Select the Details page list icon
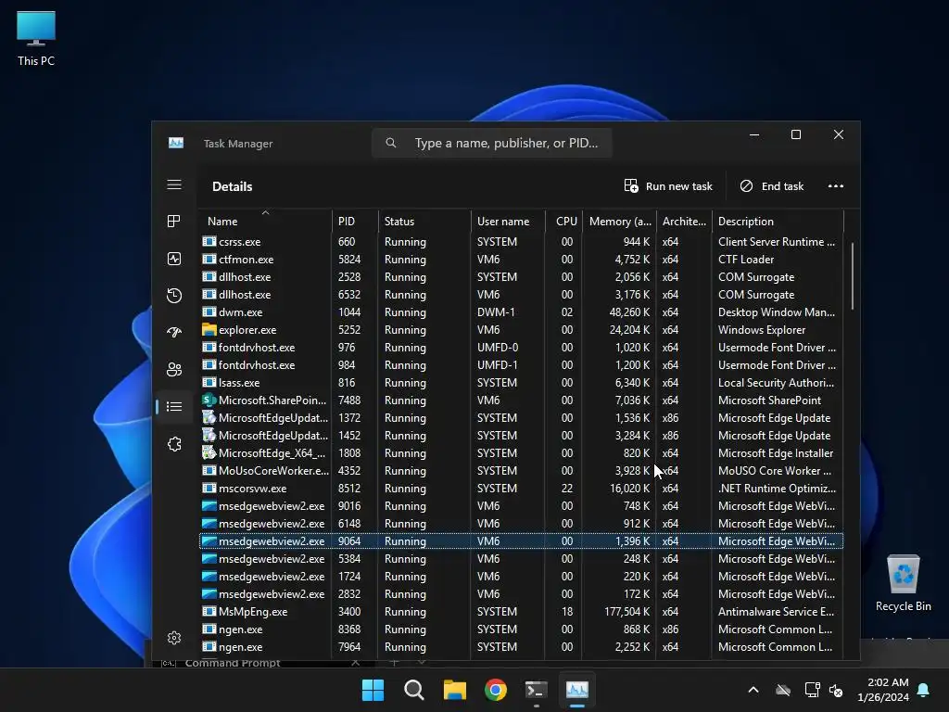Viewport: 949px width, 712px height. (x=174, y=406)
